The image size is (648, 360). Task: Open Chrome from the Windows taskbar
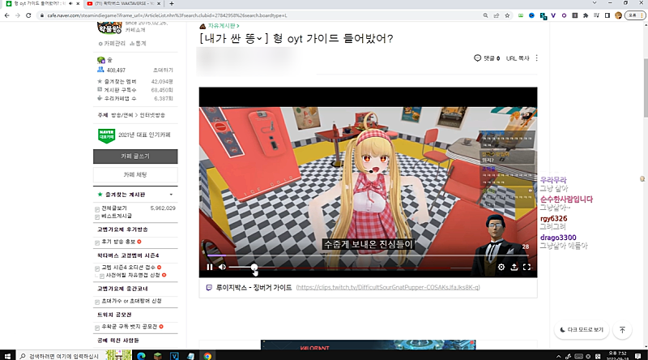pyautogui.click(x=208, y=355)
